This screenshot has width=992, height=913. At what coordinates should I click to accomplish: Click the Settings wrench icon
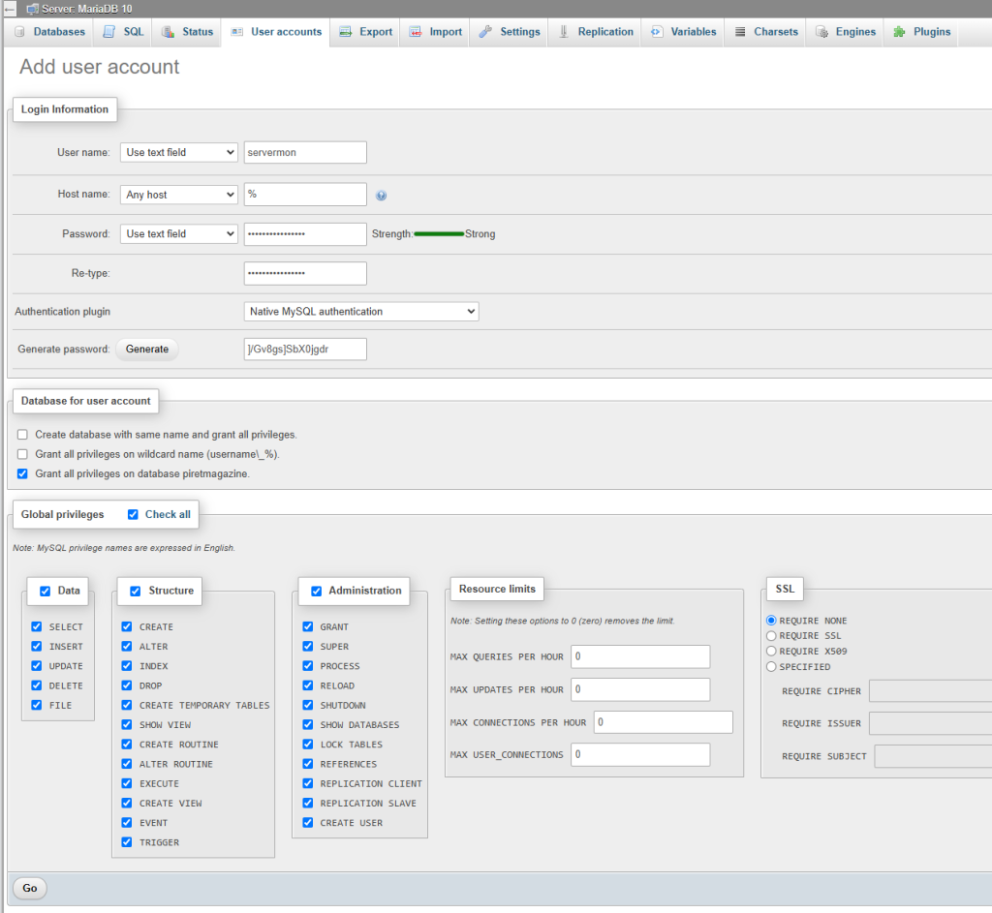485,32
